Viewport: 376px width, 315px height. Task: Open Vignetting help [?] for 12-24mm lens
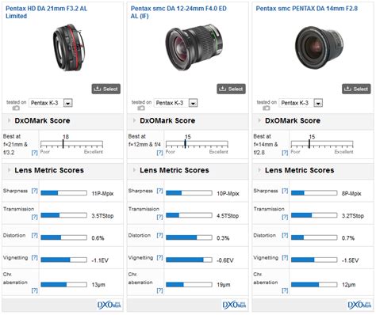coord(159,257)
